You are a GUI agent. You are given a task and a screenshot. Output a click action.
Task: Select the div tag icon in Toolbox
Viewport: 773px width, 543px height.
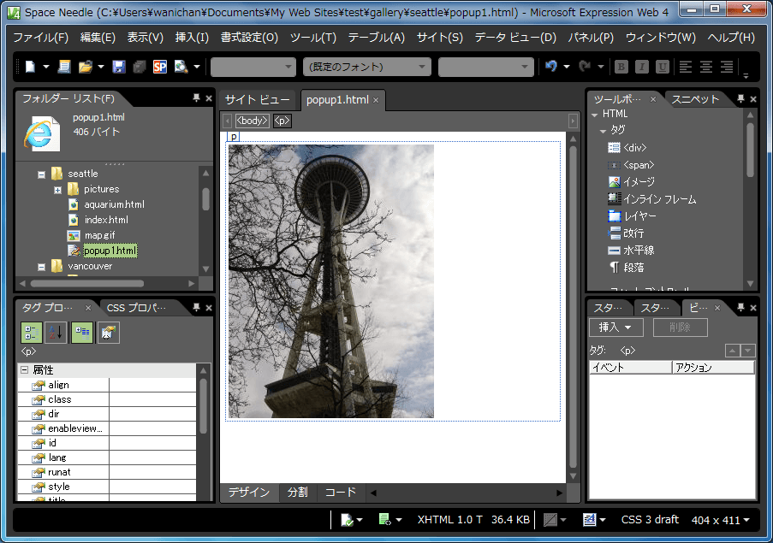[614, 148]
